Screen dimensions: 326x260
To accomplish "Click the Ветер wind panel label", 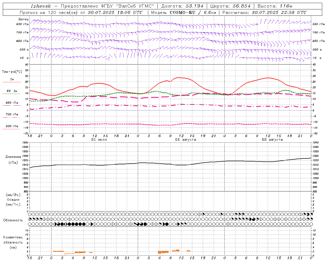I will click(x=24, y=19).
